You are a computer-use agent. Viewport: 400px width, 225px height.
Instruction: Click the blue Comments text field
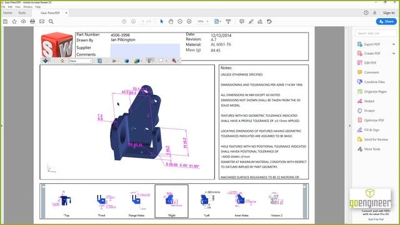pyautogui.click(x=145, y=51)
